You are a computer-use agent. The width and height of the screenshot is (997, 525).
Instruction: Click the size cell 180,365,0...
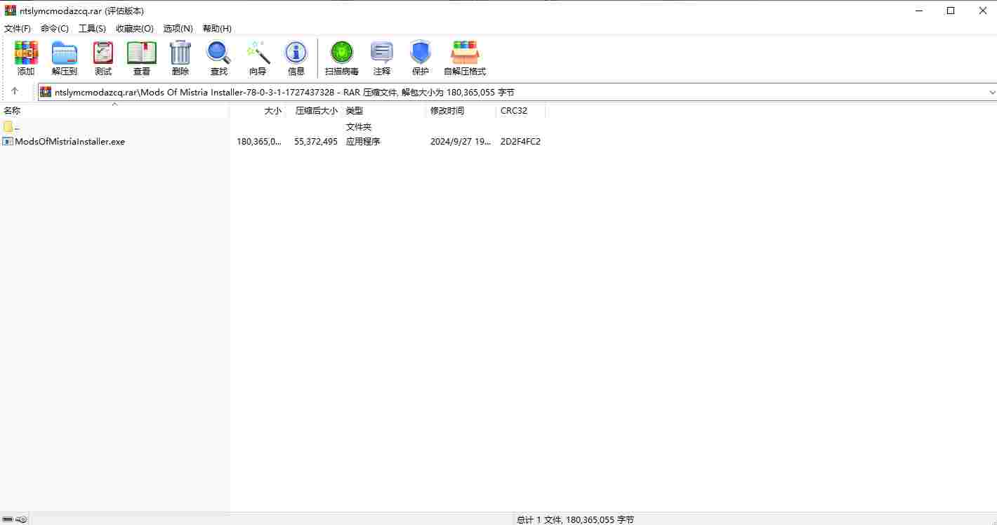coord(259,141)
